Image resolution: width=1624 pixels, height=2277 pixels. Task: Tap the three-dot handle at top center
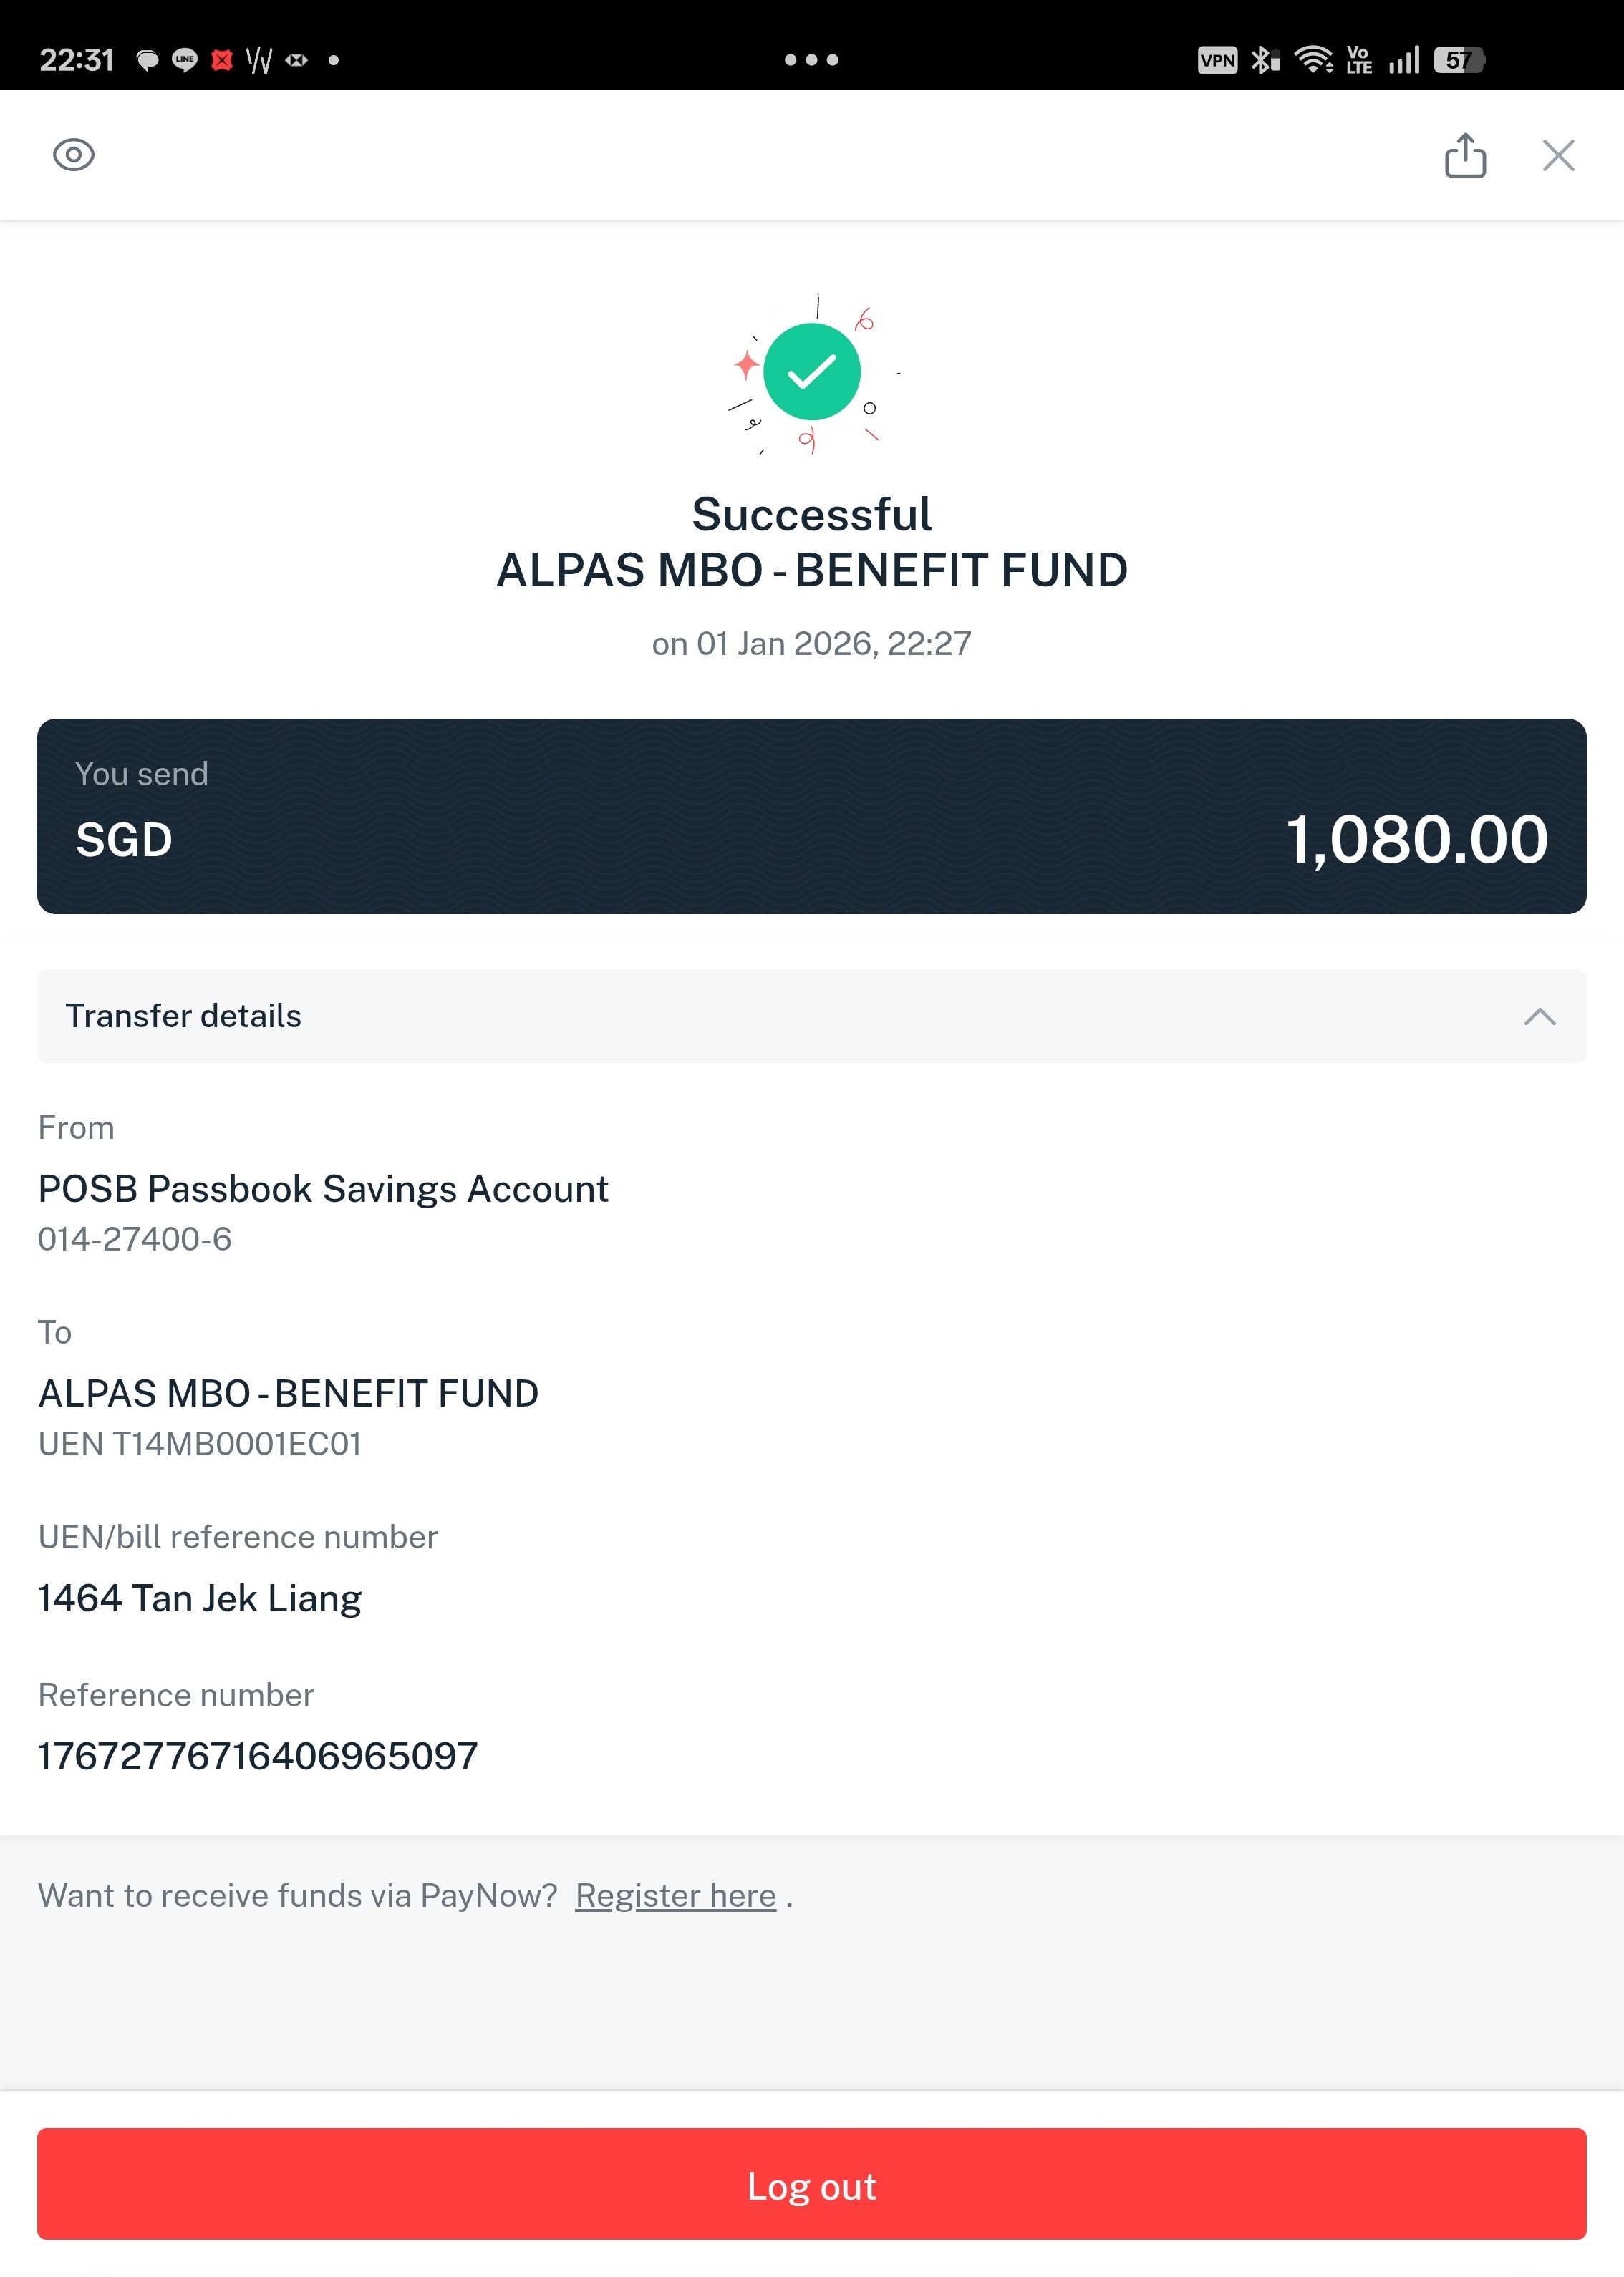click(811, 60)
